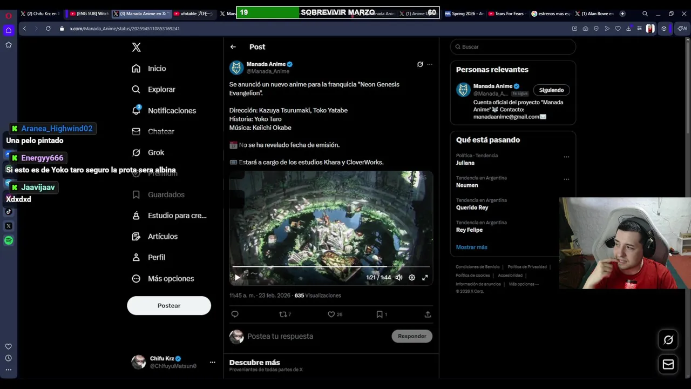Click Manada Anime's avatar on the post
The width and height of the screenshot is (691, 389).
point(236,68)
